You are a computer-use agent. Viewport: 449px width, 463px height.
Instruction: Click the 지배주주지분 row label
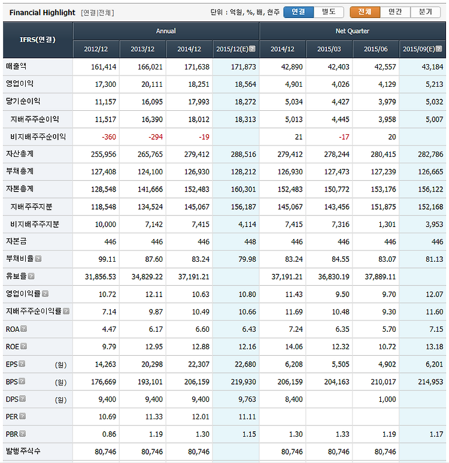coord(31,207)
